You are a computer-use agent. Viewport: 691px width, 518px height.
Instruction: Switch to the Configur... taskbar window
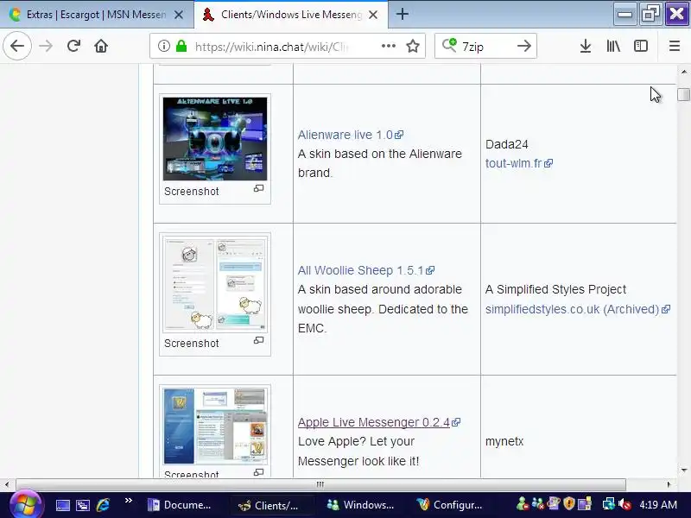point(450,505)
